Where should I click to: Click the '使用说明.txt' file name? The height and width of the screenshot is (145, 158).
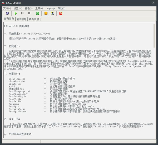click(x=16, y=89)
